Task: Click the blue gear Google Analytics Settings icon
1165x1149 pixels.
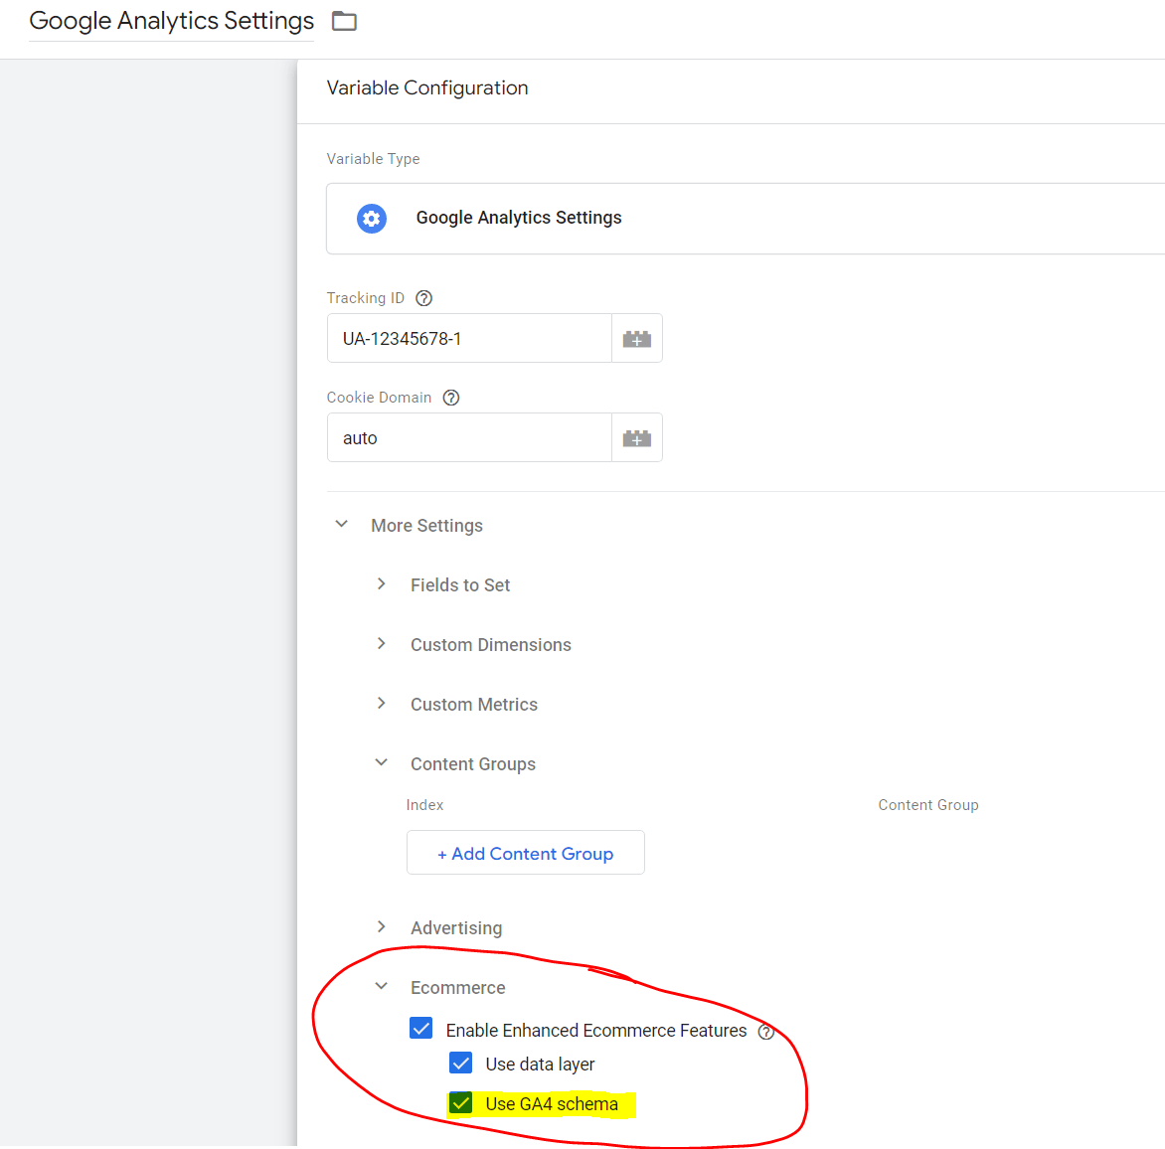Action: [x=372, y=219]
